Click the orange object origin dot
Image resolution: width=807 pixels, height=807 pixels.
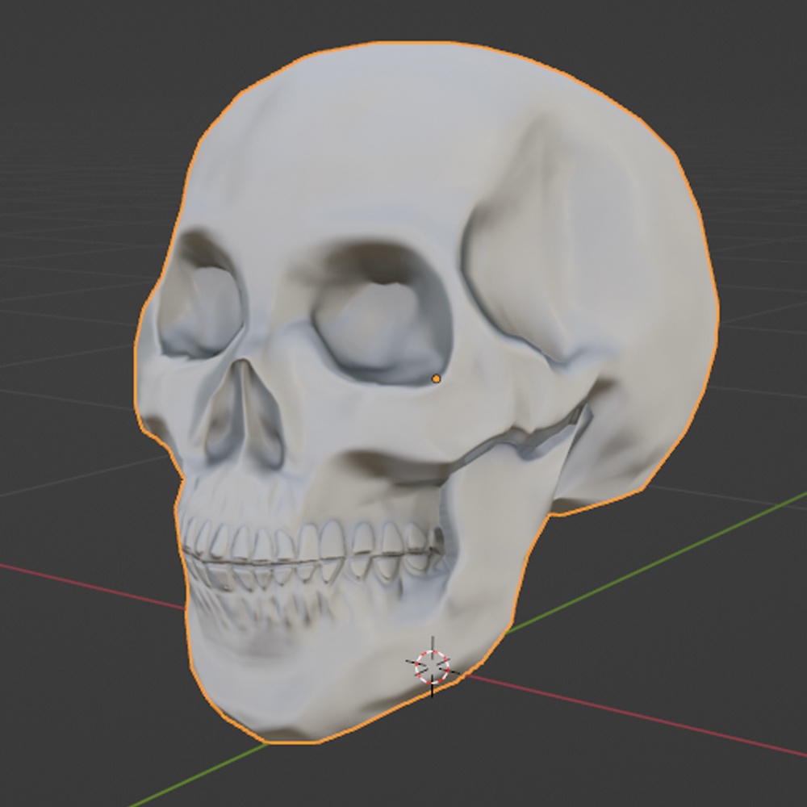[437, 379]
